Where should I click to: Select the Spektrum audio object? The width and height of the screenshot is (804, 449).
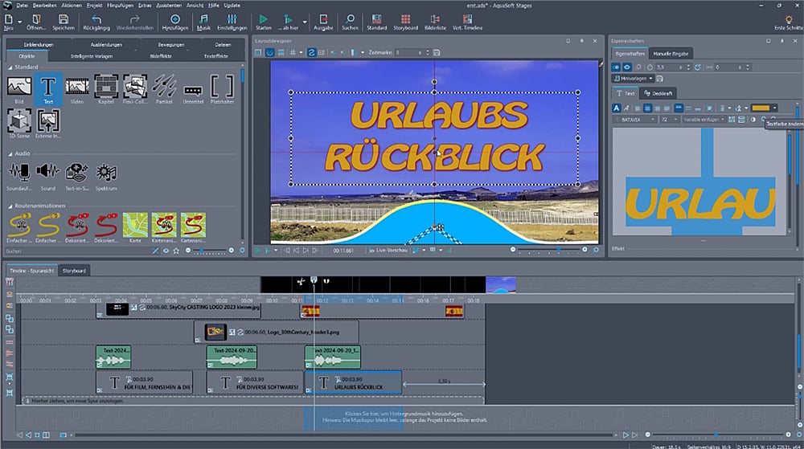[x=106, y=172]
